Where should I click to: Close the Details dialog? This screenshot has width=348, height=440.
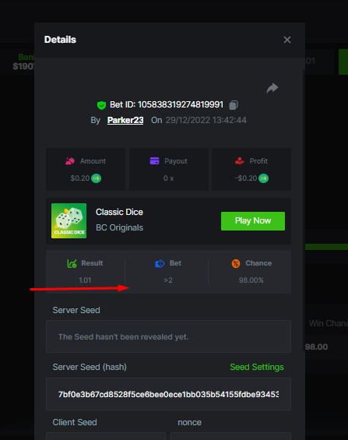coord(287,40)
